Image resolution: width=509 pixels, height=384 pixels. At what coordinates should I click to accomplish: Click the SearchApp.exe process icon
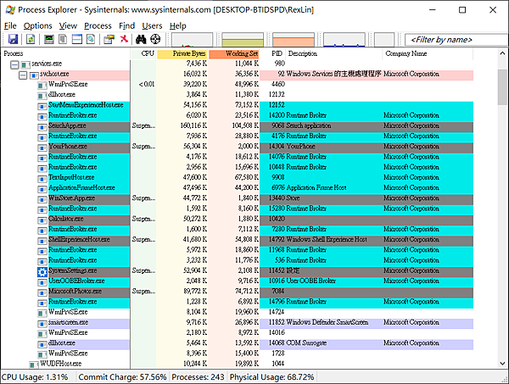click(x=42, y=127)
